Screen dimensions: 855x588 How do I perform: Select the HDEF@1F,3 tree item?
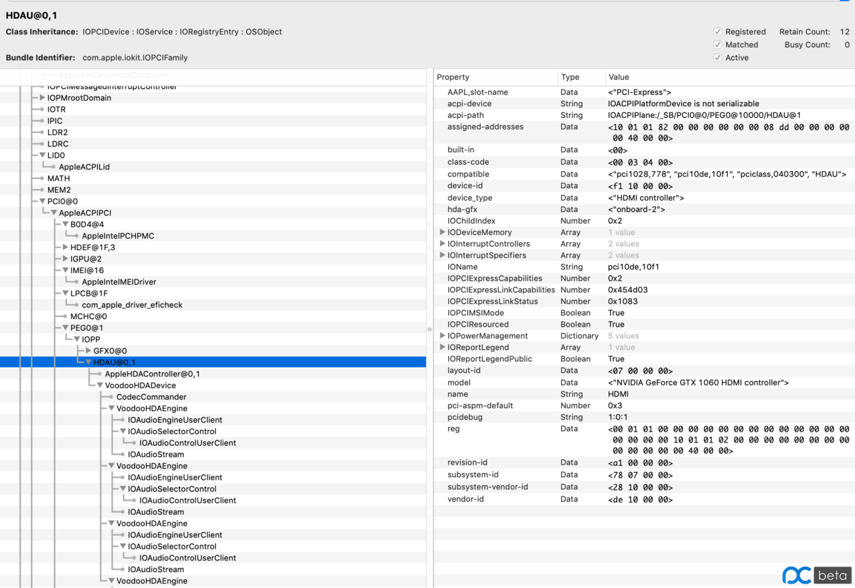point(92,247)
